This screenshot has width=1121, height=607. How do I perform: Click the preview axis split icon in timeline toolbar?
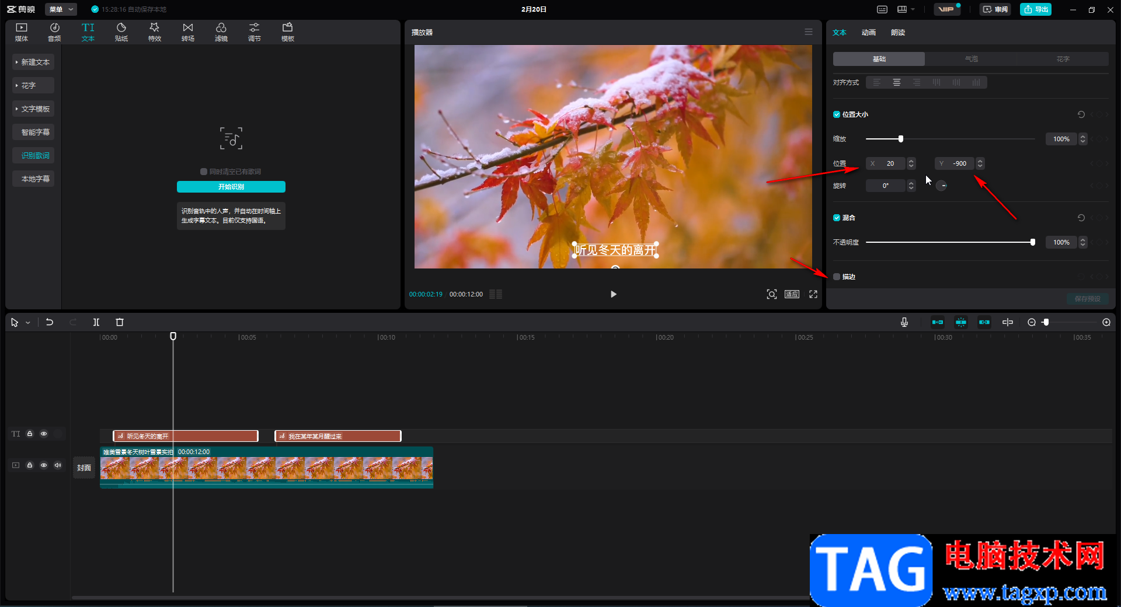(1008, 322)
